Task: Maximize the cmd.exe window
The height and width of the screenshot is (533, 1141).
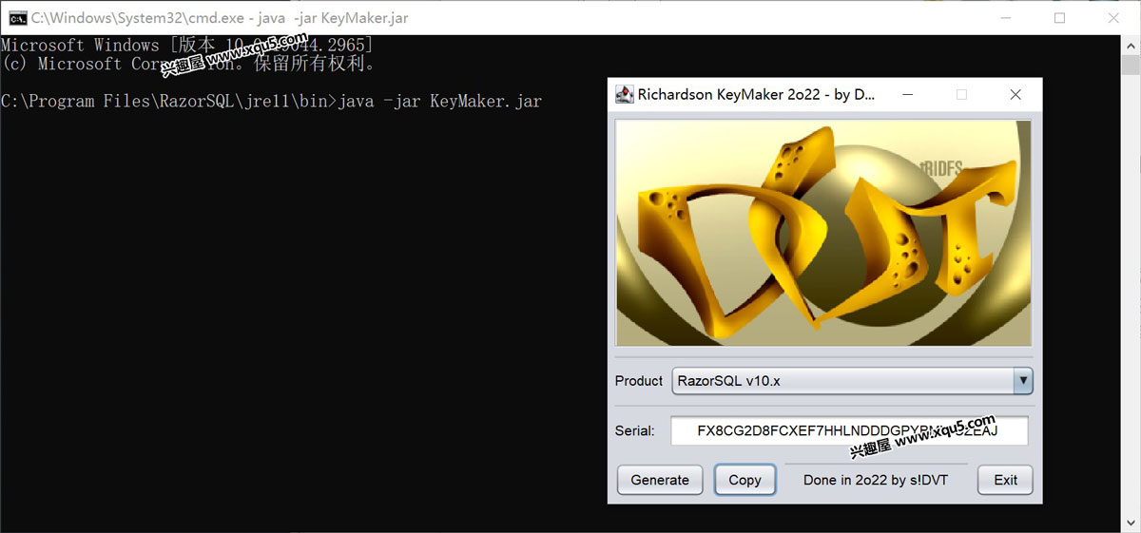Action: coord(1059,17)
